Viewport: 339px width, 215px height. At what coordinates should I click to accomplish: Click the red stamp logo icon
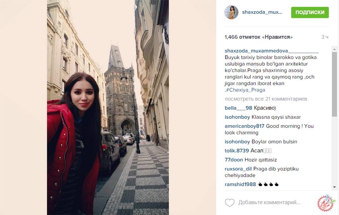[x=326, y=203]
